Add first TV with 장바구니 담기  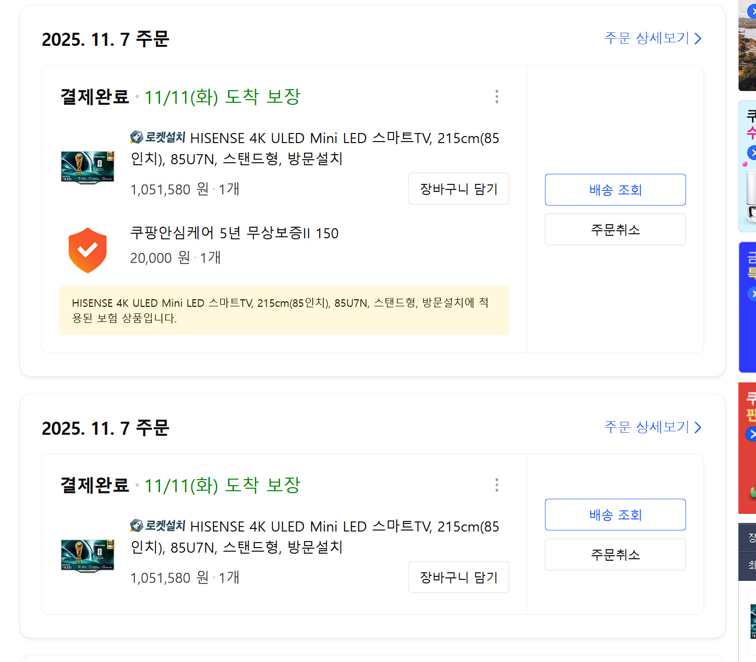click(459, 189)
